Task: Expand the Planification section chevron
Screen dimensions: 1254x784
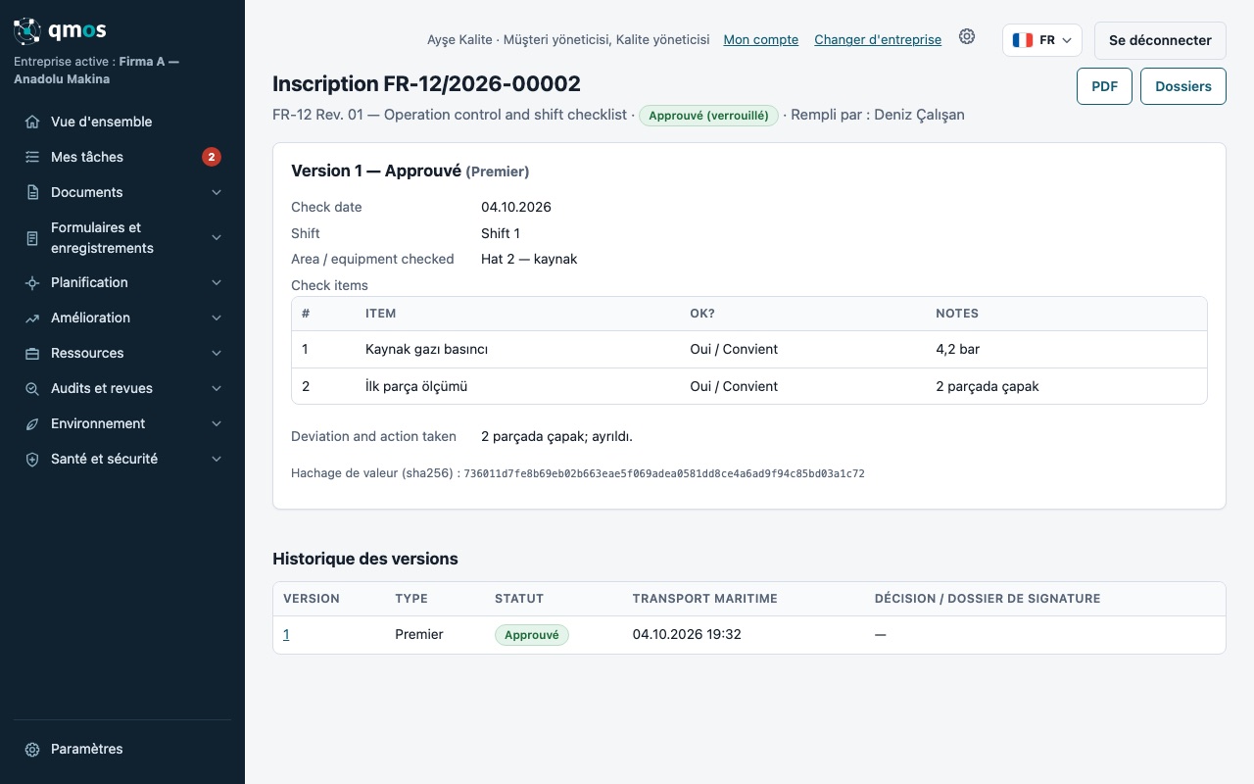Action: pos(217,282)
